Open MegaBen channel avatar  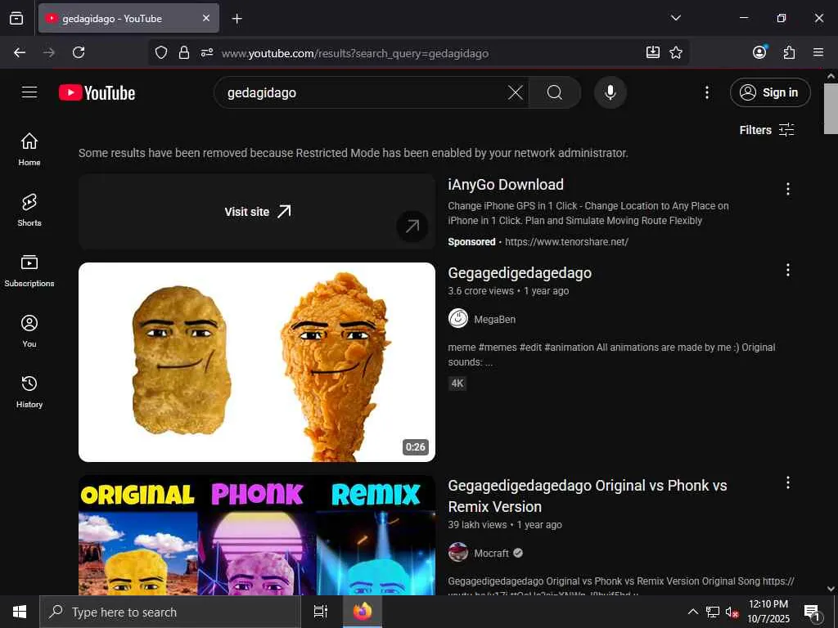[x=458, y=319]
